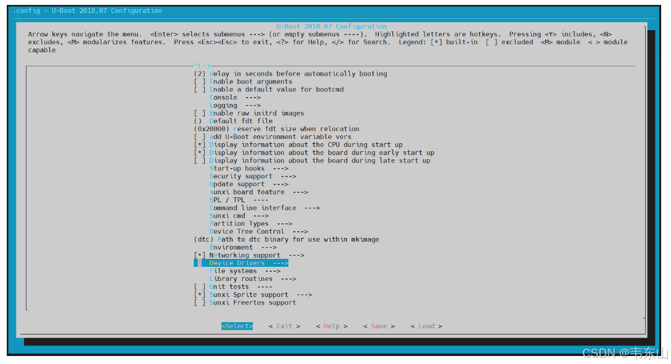This screenshot has height=364, width=671.
Task: Toggle the Enable boot arguments checkbox
Action: [200, 82]
